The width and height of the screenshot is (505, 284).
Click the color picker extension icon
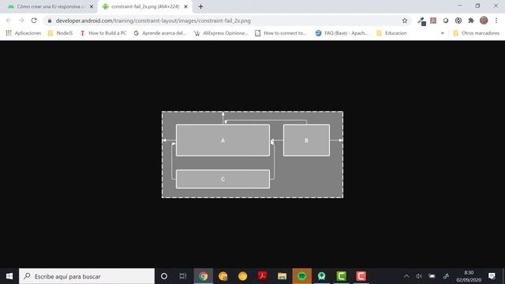(x=421, y=21)
